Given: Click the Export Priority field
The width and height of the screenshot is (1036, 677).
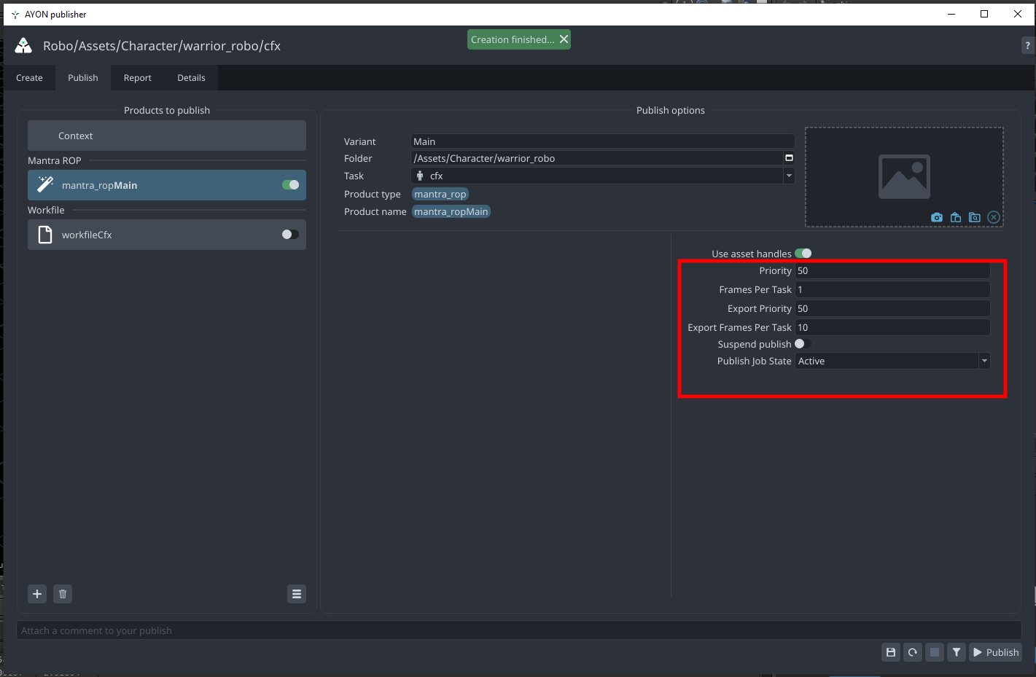Looking at the screenshot, I should pos(892,308).
